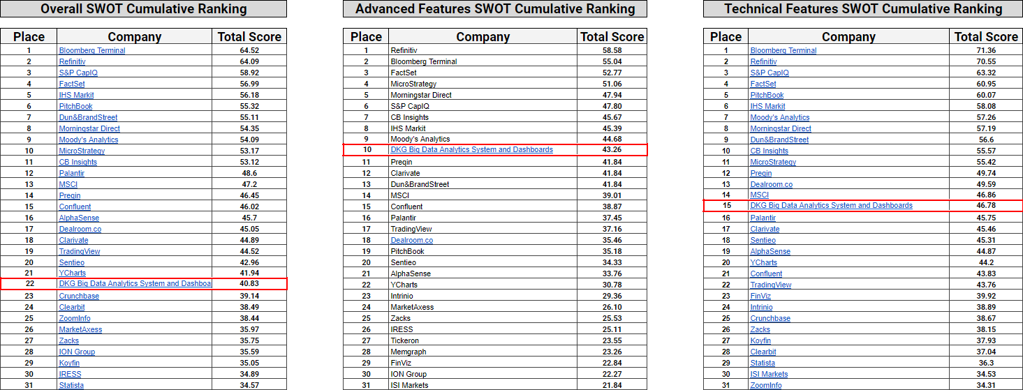Click PitchBook link in Technical Features table
Viewport: 1023px width, 390px height.
767,95
